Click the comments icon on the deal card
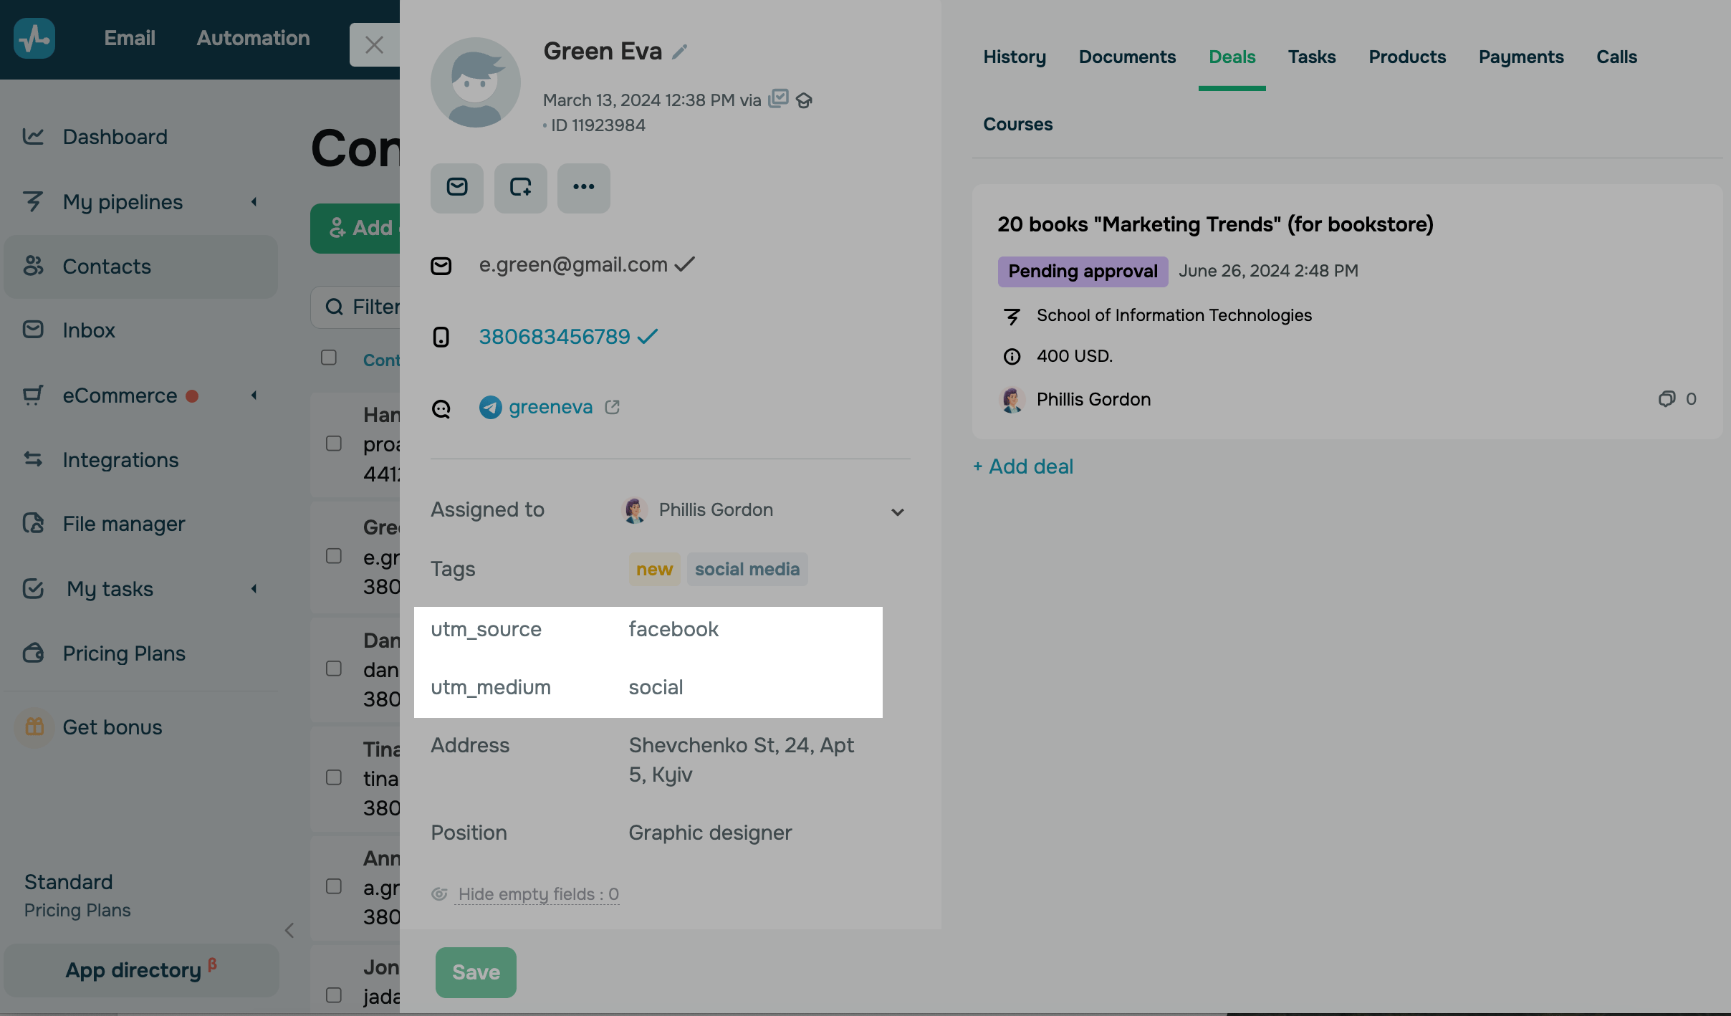Image resolution: width=1731 pixels, height=1016 pixels. (x=1667, y=399)
